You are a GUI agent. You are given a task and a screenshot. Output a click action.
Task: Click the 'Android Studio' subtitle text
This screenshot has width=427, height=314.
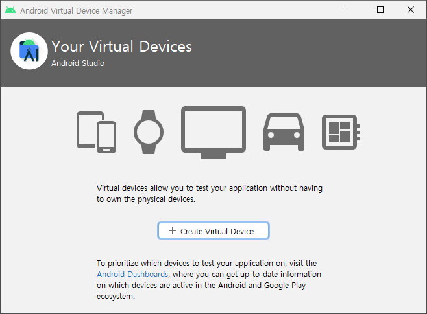[x=78, y=63]
